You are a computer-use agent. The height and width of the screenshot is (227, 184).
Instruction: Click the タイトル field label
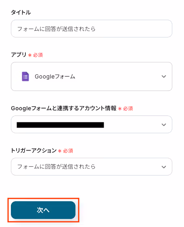tap(21, 12)
